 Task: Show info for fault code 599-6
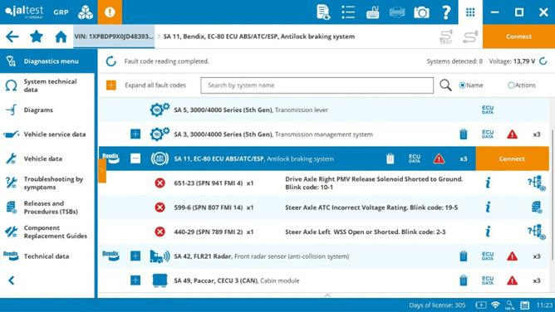tap(488, 207)
